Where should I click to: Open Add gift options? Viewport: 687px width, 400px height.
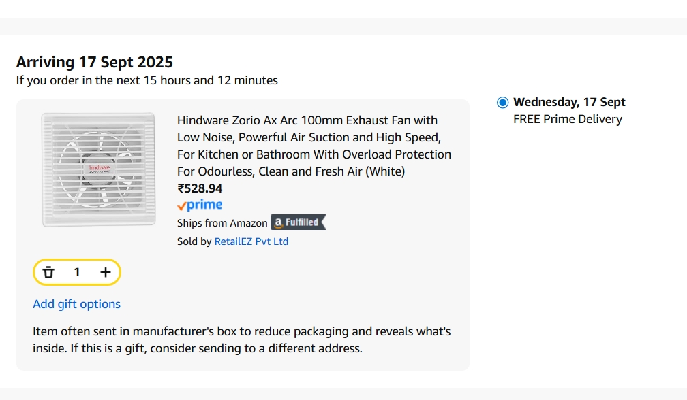(x=76, y=304)
